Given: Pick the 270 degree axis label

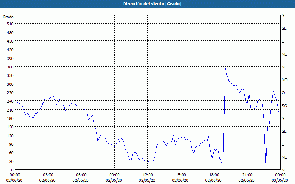Looking at the screenshot, I should 10,93.
